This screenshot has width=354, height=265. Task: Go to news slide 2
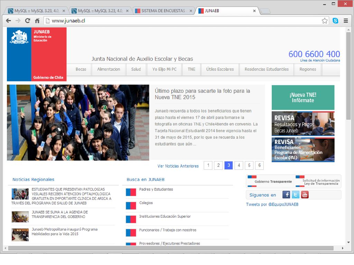click(218, 165)
